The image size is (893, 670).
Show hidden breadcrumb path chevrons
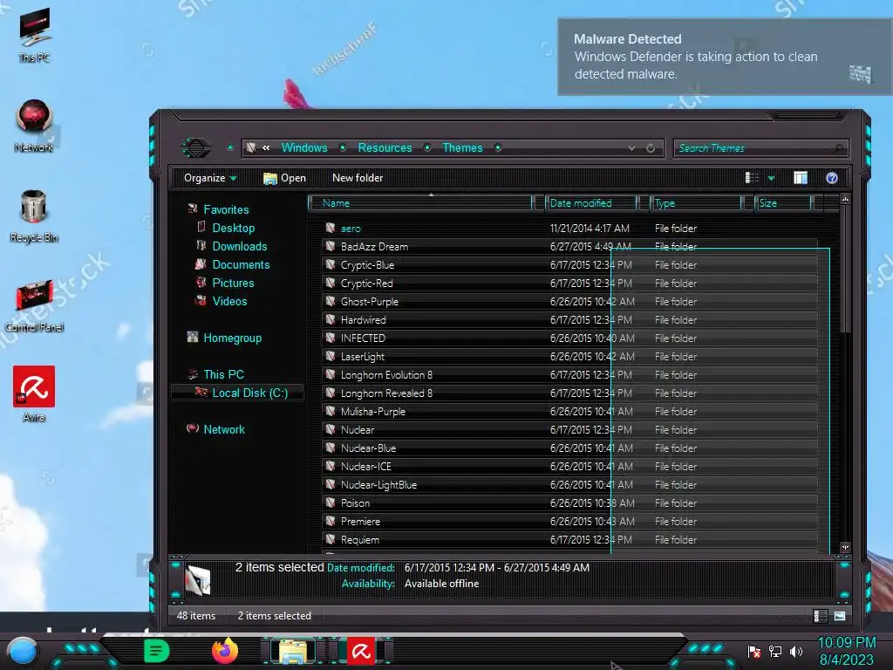[x=266, y=147]
